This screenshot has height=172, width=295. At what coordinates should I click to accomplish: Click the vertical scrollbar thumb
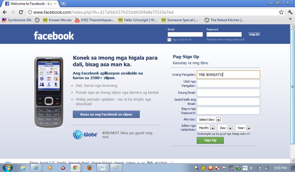click(x=293, y=87)
